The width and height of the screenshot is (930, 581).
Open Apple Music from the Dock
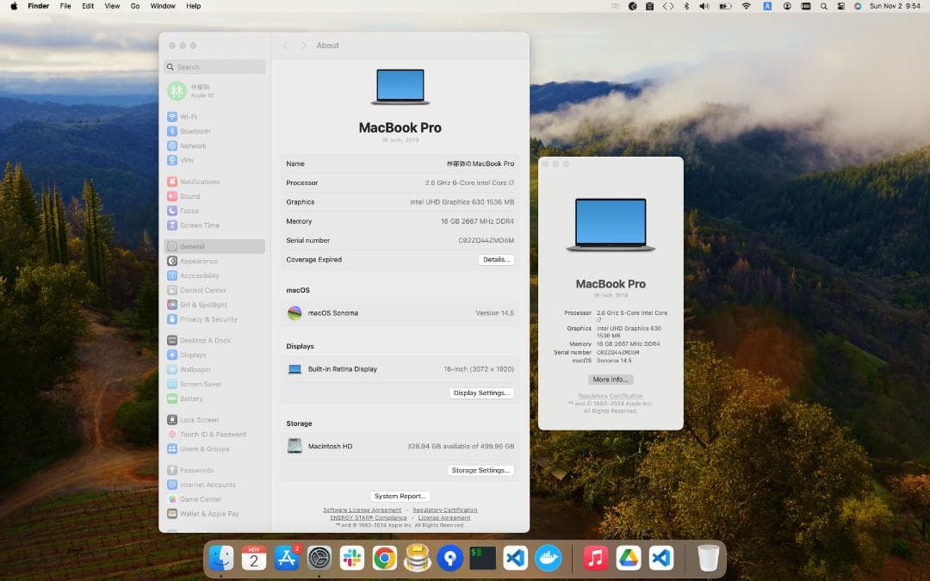click(595, 558)
